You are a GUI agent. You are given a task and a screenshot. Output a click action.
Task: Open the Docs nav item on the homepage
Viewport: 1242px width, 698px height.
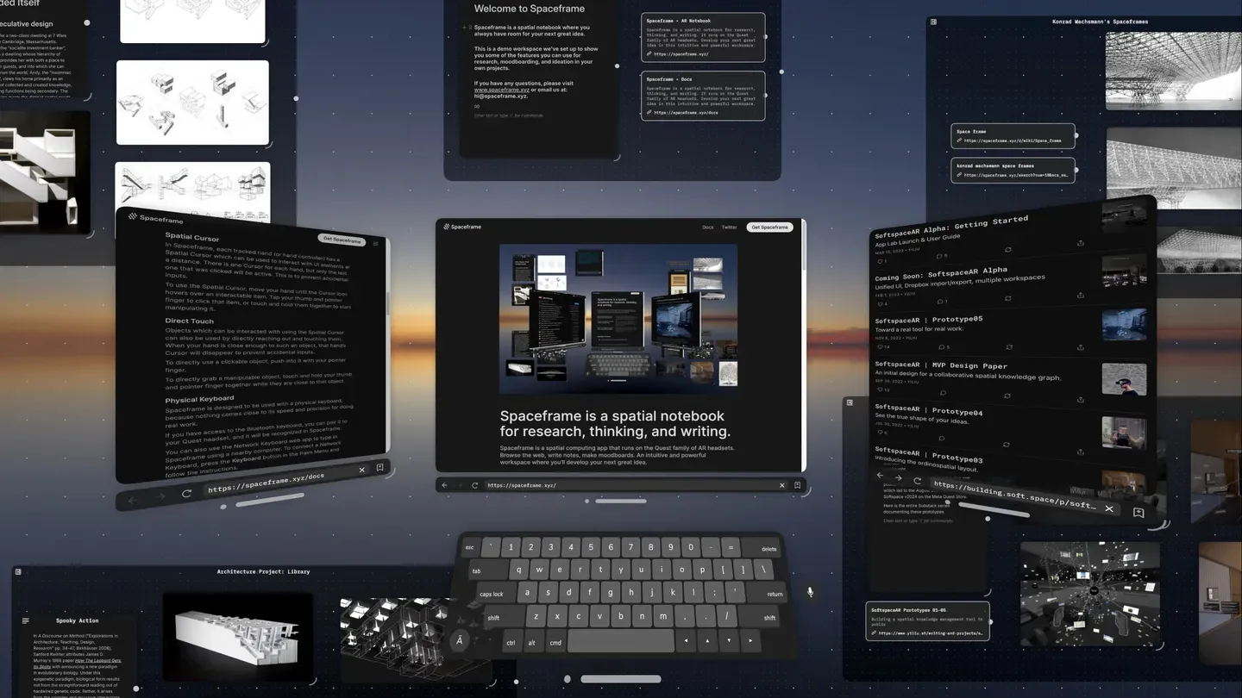click(708, 227)
